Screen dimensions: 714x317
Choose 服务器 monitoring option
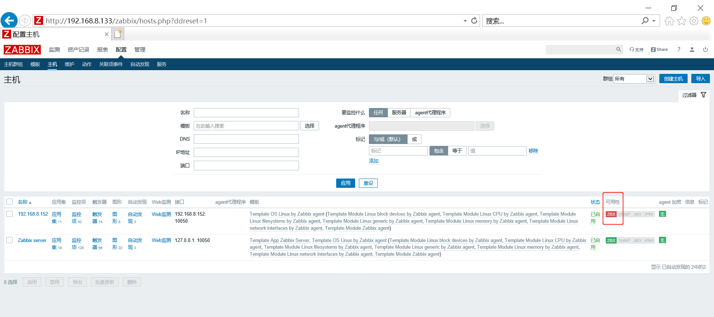(x=399, y=112)
